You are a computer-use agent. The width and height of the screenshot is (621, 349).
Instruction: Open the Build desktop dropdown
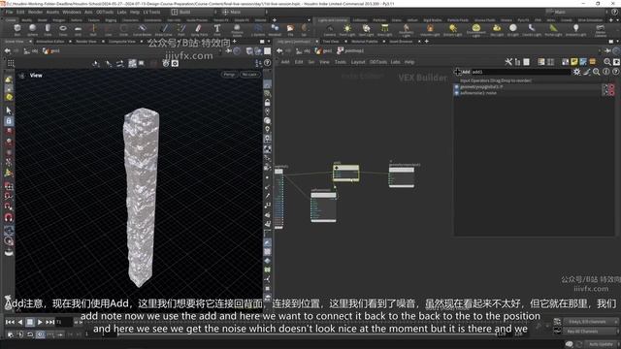193,12
